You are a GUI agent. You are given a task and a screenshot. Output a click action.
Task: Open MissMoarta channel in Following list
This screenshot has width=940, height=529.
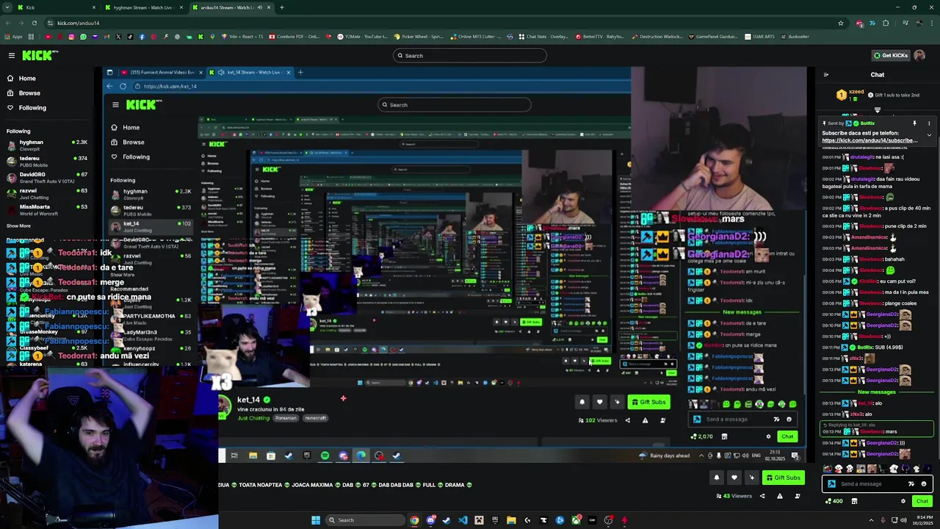click(47, 209)
